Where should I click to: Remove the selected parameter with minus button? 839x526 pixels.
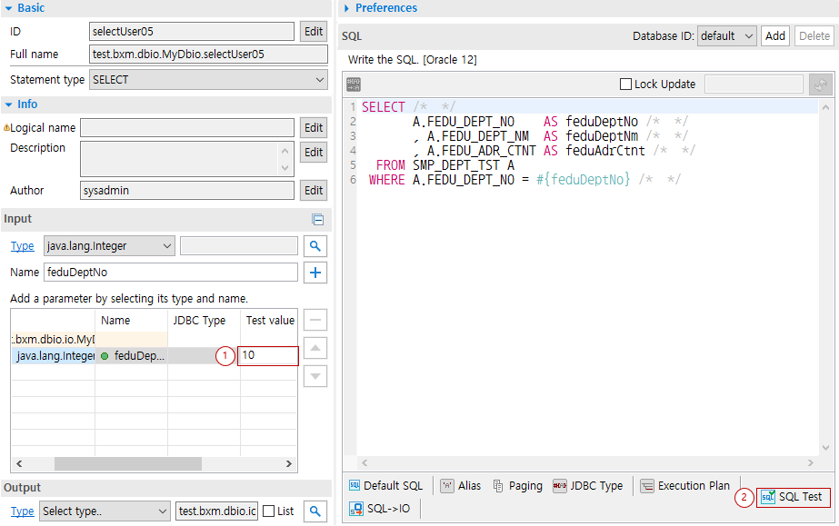[x=315, y=320]
